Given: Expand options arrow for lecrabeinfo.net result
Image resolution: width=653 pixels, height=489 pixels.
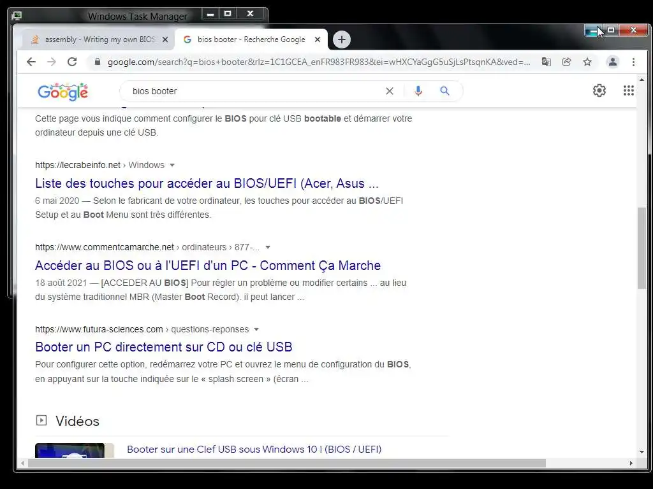Looking at the screenshot, I should [172, 165].
